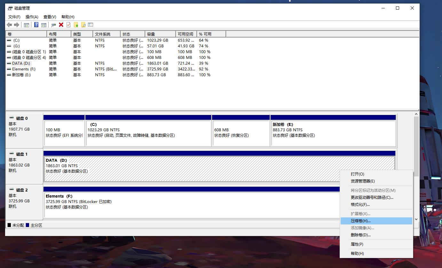Toggle the show/hide console tree icon
The height and width of the screenshot is (268, 442).
27,25
